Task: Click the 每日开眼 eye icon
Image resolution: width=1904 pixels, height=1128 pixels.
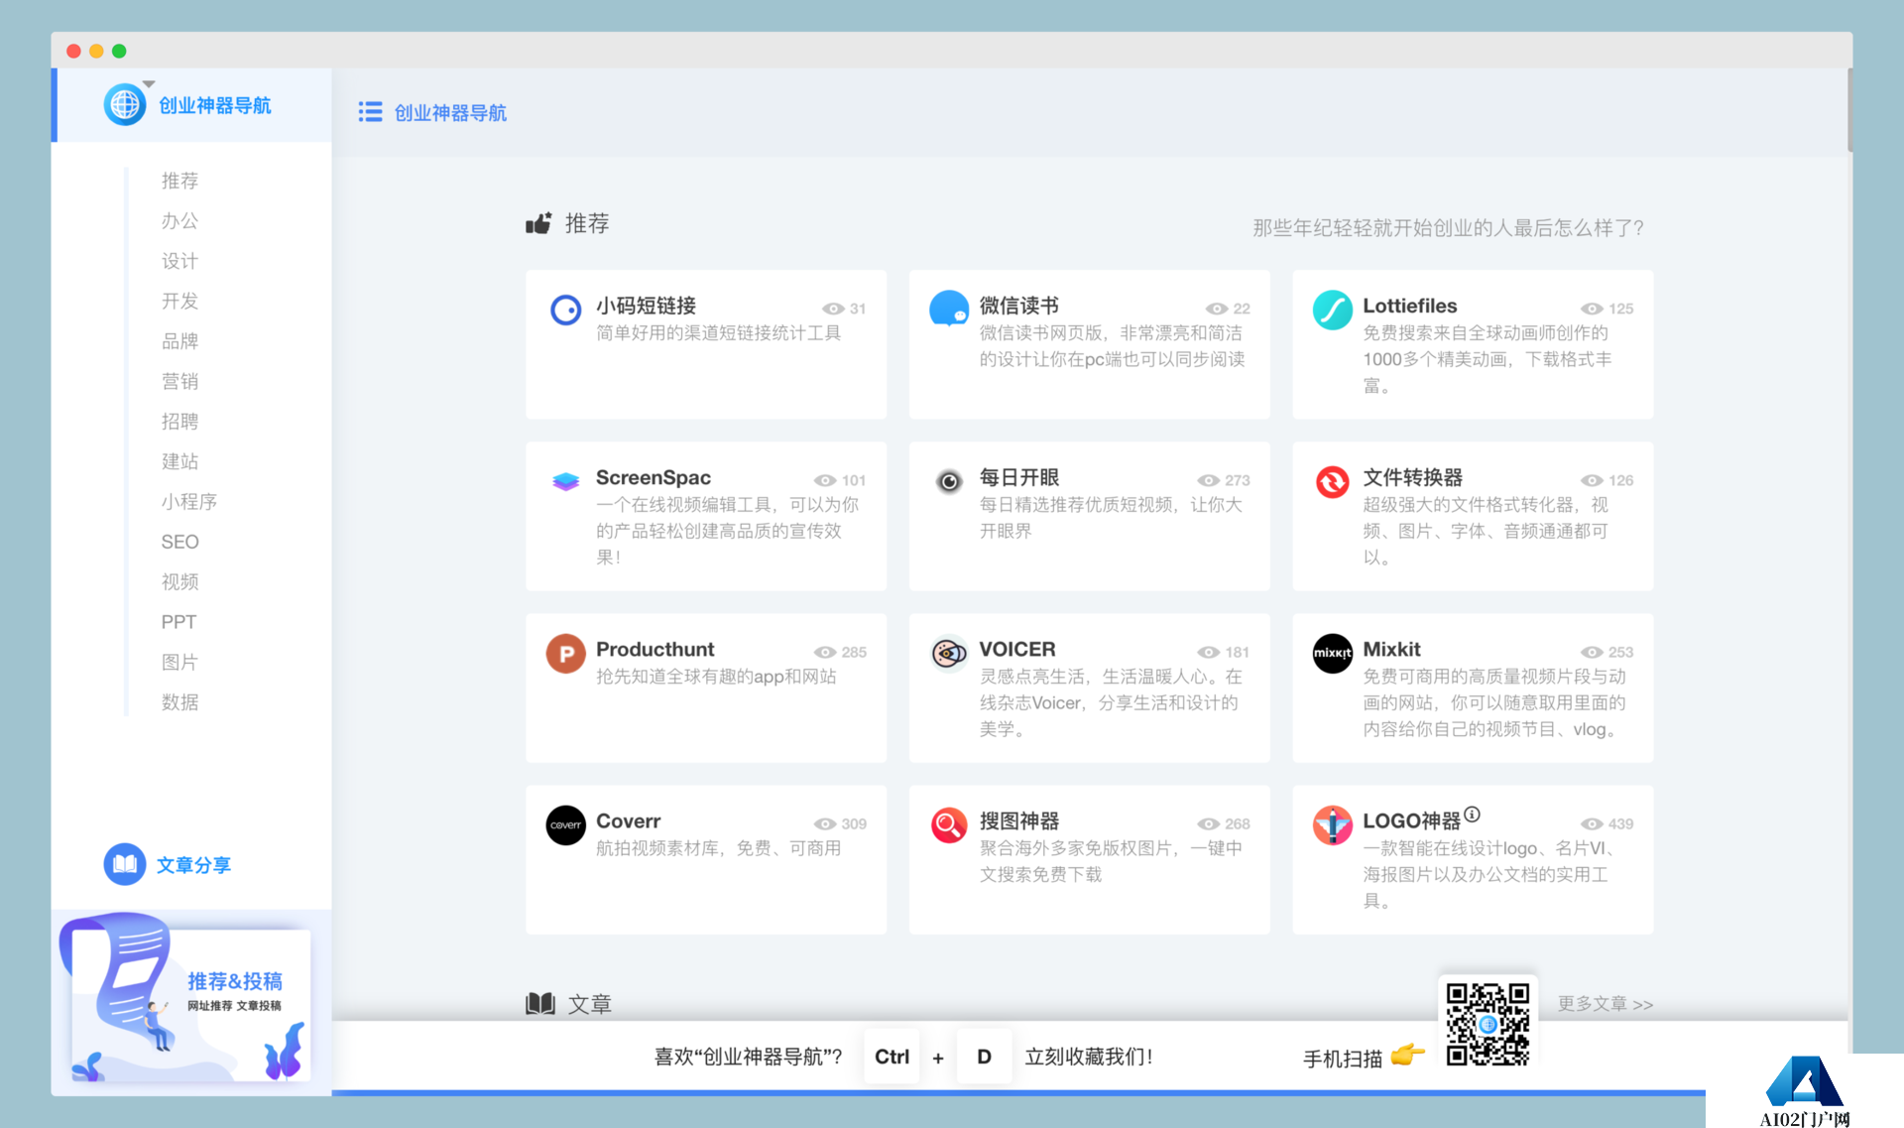Action: pyautogui.click(x=949, y=481)
